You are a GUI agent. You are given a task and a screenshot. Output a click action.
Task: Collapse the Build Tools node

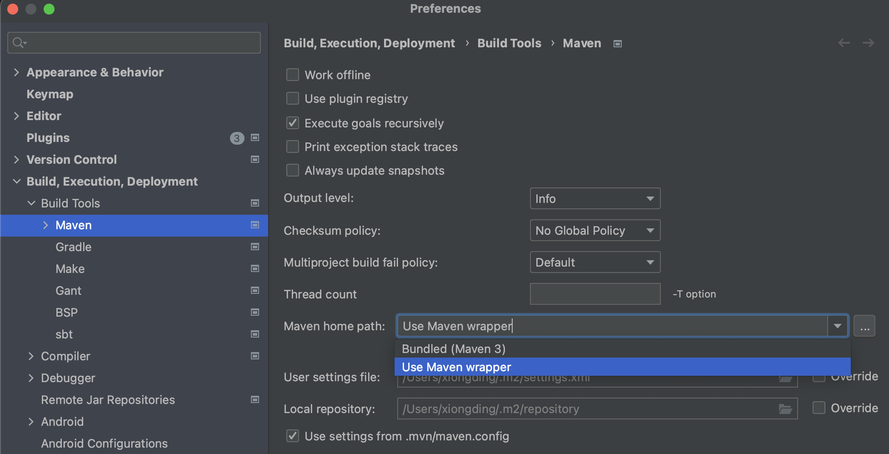(x=31, y=203)
